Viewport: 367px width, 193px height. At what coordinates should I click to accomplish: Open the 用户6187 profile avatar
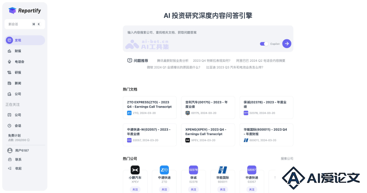10,150
